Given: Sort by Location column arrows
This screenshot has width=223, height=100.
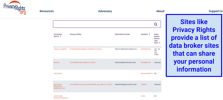Looking at the screenshot, I should click(149, 34).
